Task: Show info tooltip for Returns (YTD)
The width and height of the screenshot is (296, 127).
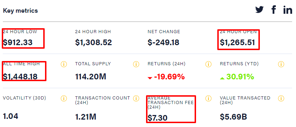Action: click(x=281, y=64)
